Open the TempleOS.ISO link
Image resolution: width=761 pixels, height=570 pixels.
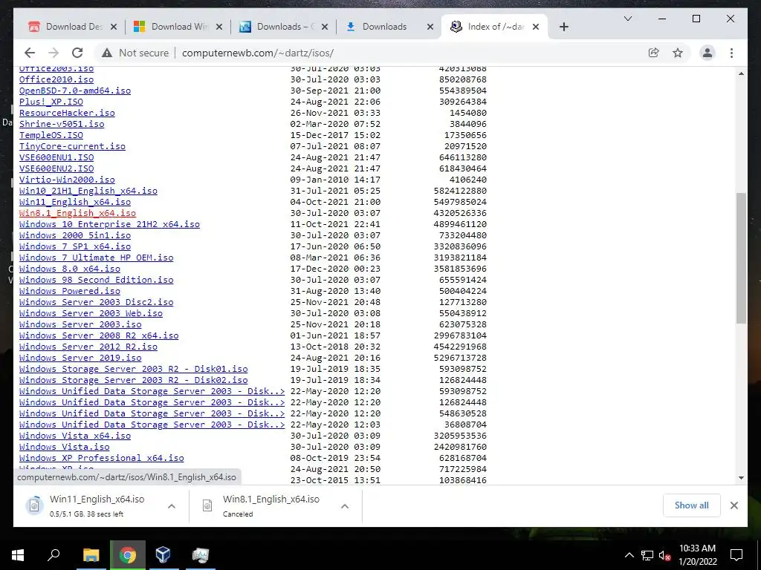click(x=51, y=135)
